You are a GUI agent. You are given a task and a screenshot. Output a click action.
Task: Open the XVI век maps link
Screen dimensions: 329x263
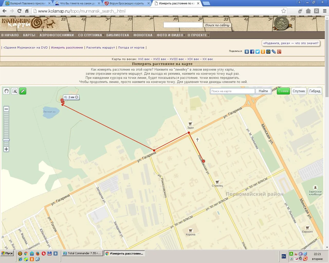[144, 59]
